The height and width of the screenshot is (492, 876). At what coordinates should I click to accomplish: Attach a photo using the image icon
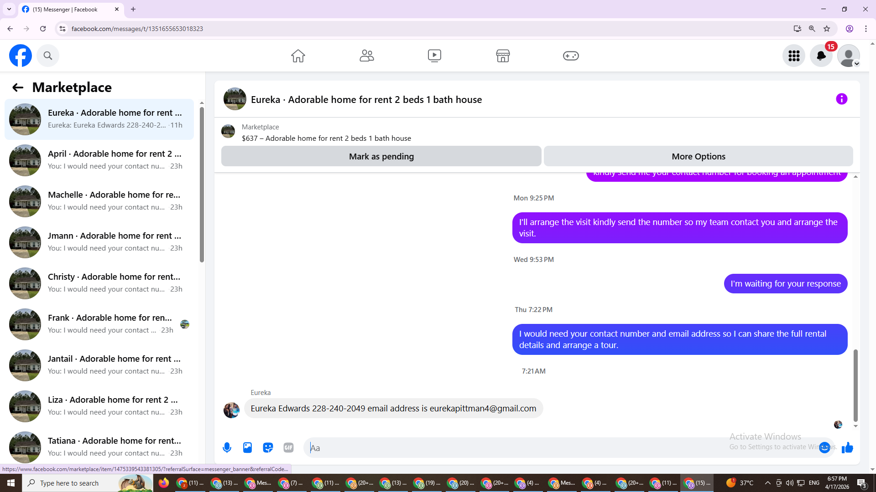click(247, 448)
